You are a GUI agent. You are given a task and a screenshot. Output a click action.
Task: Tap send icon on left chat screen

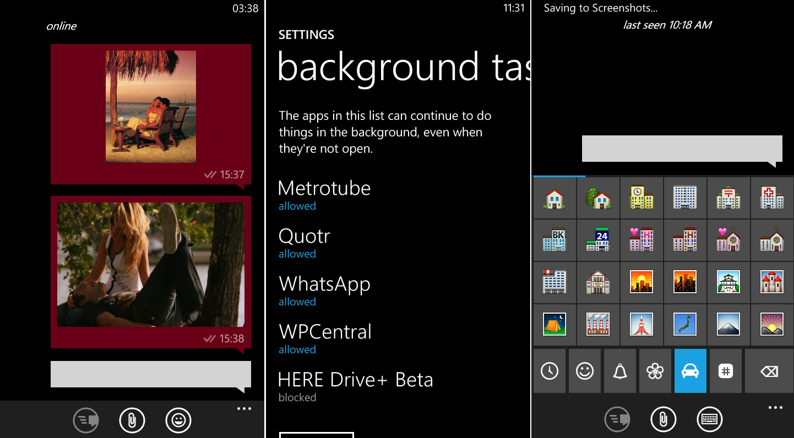pyautogui.click(x=86, y=421)
